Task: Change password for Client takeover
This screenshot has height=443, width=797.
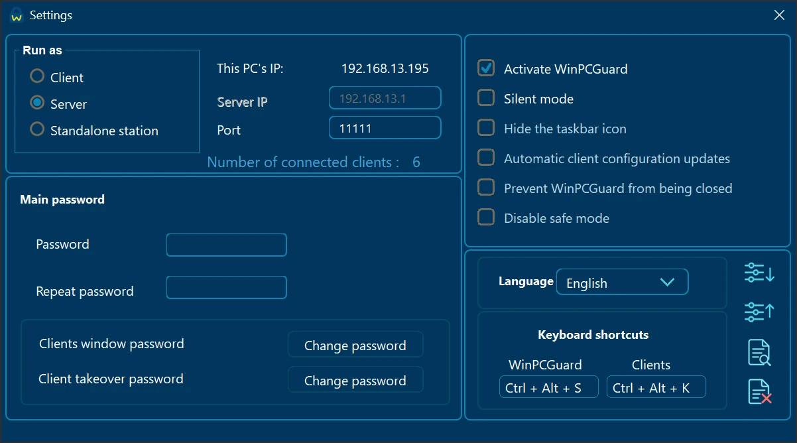Action: coord(355,380)
